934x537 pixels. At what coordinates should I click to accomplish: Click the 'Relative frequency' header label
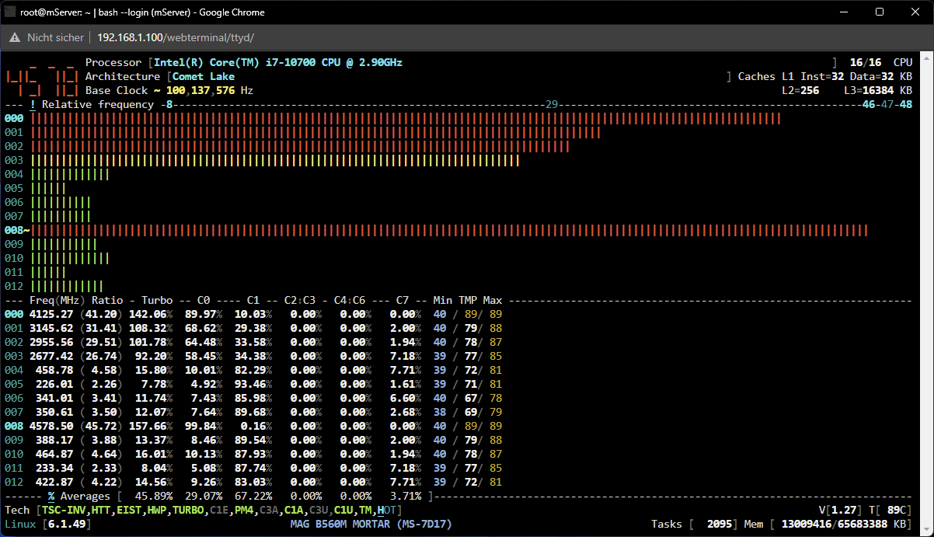pyautogui.click(x=98, y=104)
